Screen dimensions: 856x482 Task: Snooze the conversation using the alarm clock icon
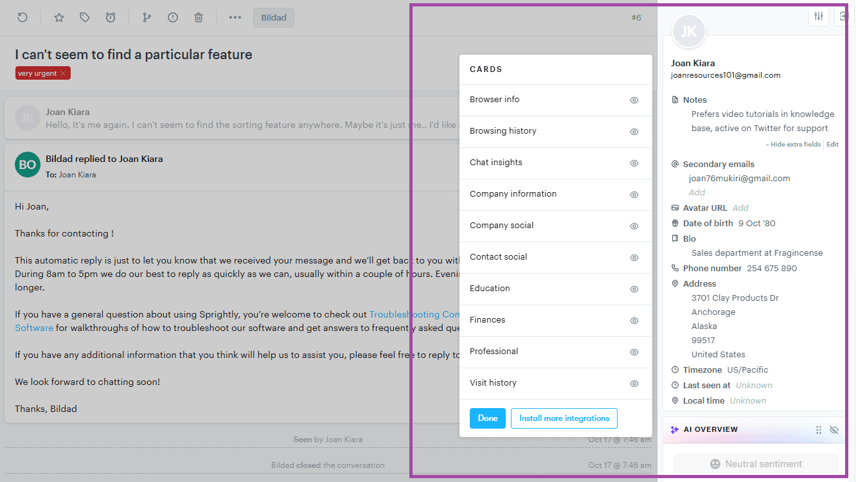tap(110, 17)
